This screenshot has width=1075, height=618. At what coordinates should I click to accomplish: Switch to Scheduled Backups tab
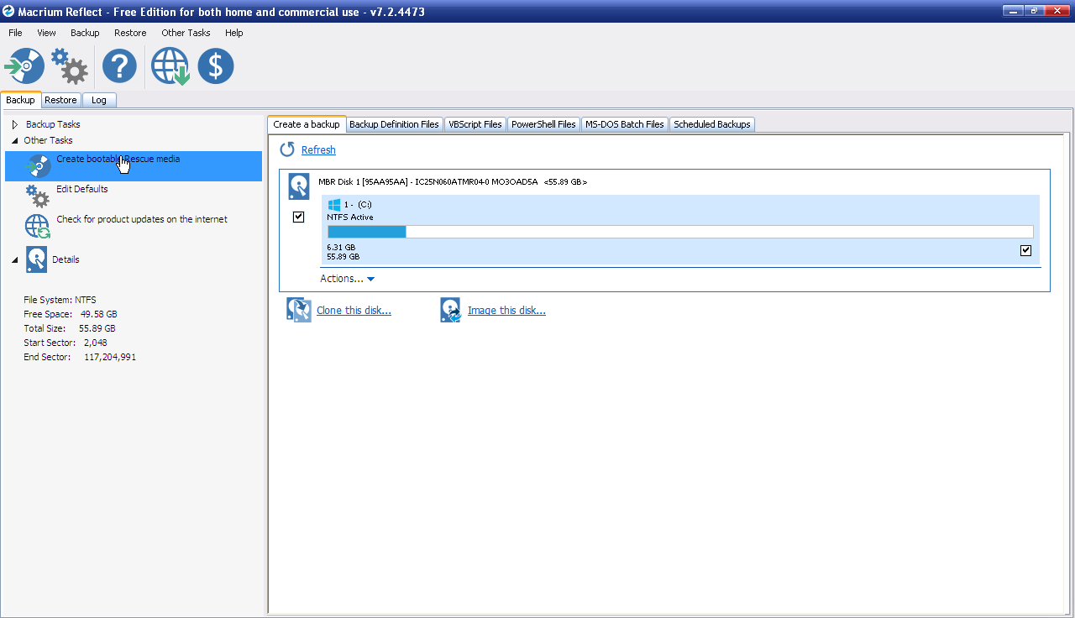(x=712, y=124)
